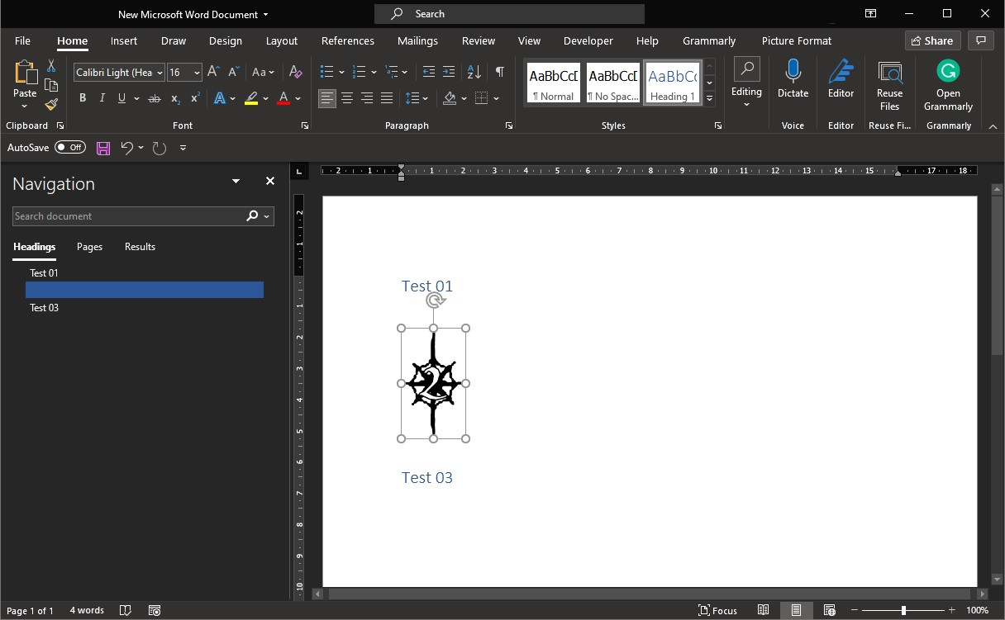Close the Navigation pane
This screenshot has height=620, width=1005.
269,181
